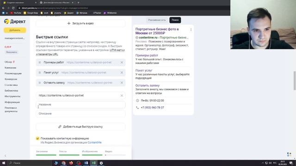Toggle Показывать контактную информацию checkbox
Screen dimensions: 296x166
coord(37,138)
